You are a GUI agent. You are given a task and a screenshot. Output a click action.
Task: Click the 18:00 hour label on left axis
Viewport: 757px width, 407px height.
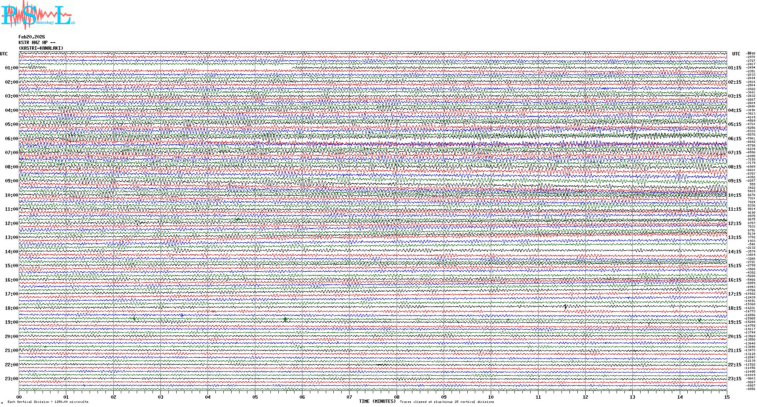click(11, 308)
